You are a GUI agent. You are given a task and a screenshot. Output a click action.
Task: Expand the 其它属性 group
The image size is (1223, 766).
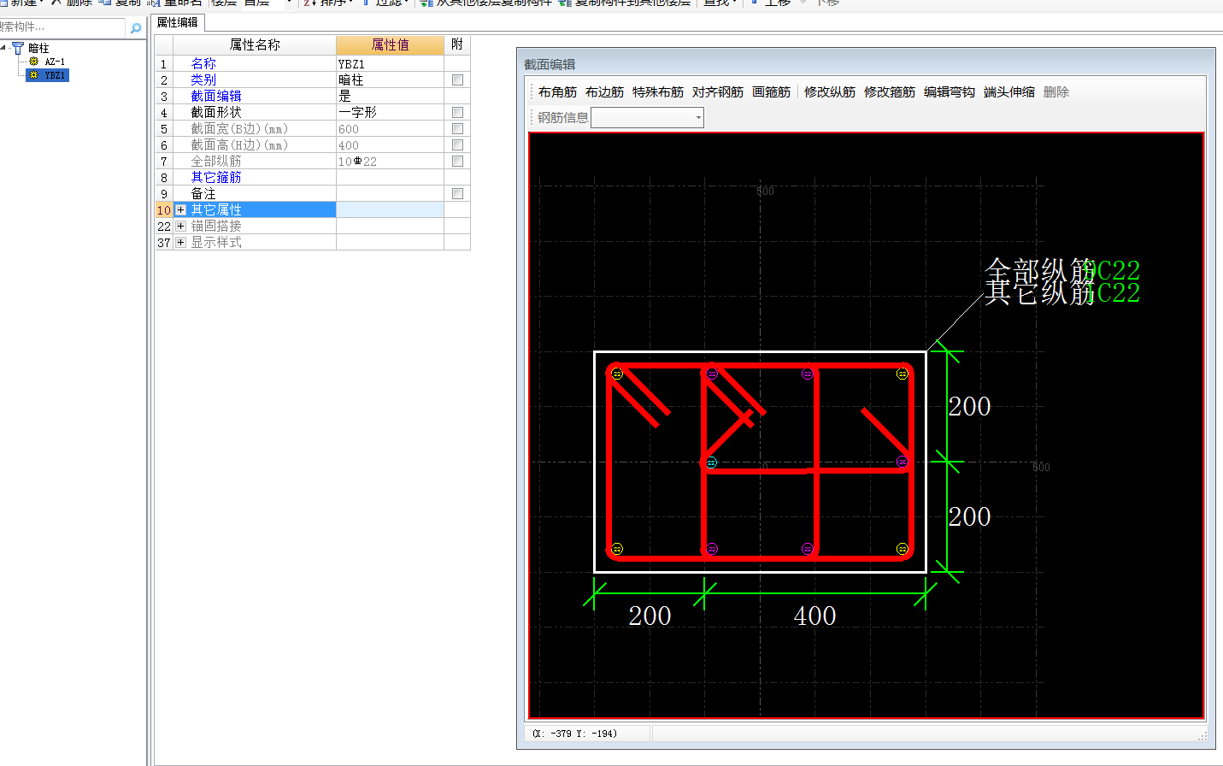[x=180, y=209]
